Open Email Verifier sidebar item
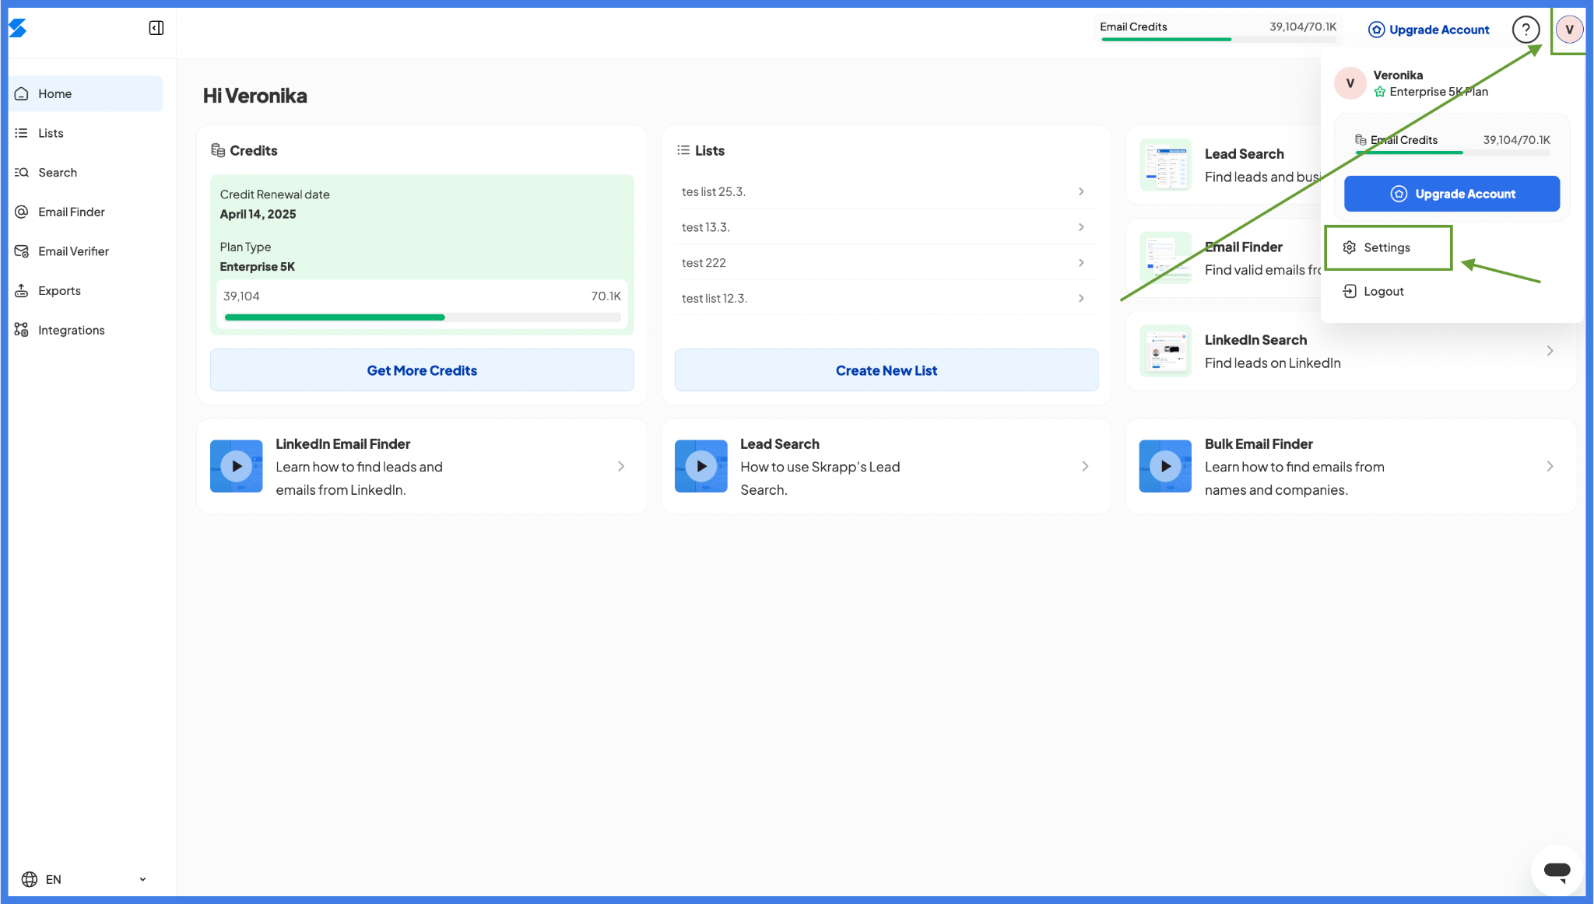Viewport: 1594px width, 904px height. click(86, 251)
